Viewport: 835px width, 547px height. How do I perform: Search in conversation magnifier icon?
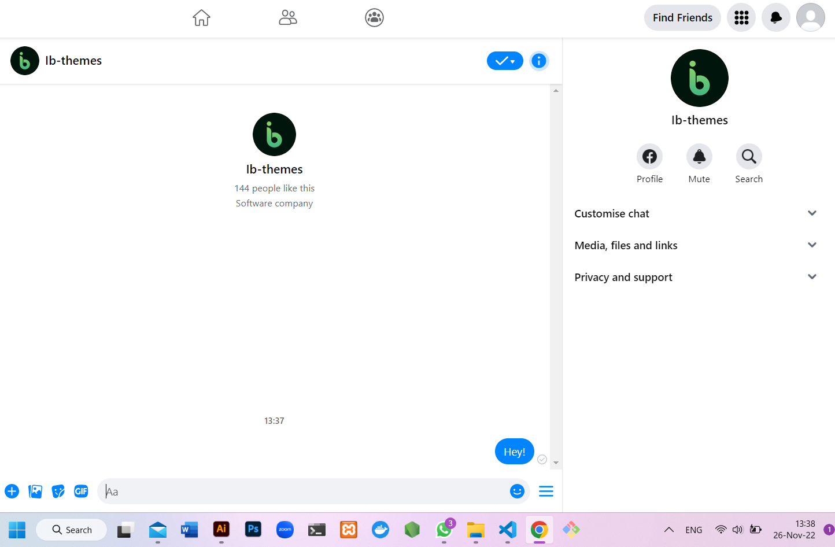tap(749, 156)
